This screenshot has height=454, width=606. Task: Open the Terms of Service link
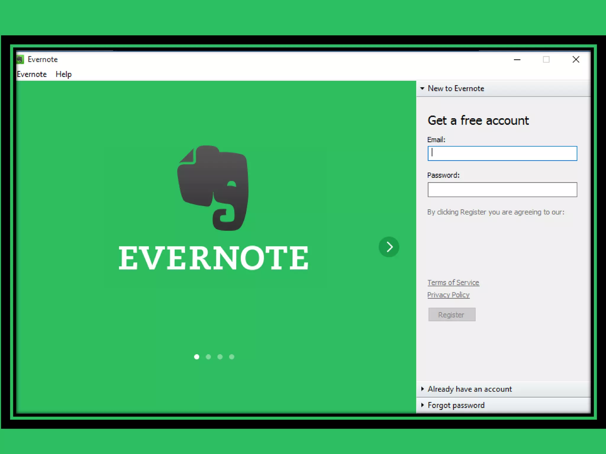coord(453,283)
